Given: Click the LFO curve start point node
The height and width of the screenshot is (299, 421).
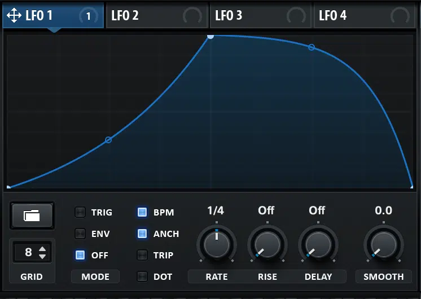Looking at the screenshot, I should click(x=8, y=187).
